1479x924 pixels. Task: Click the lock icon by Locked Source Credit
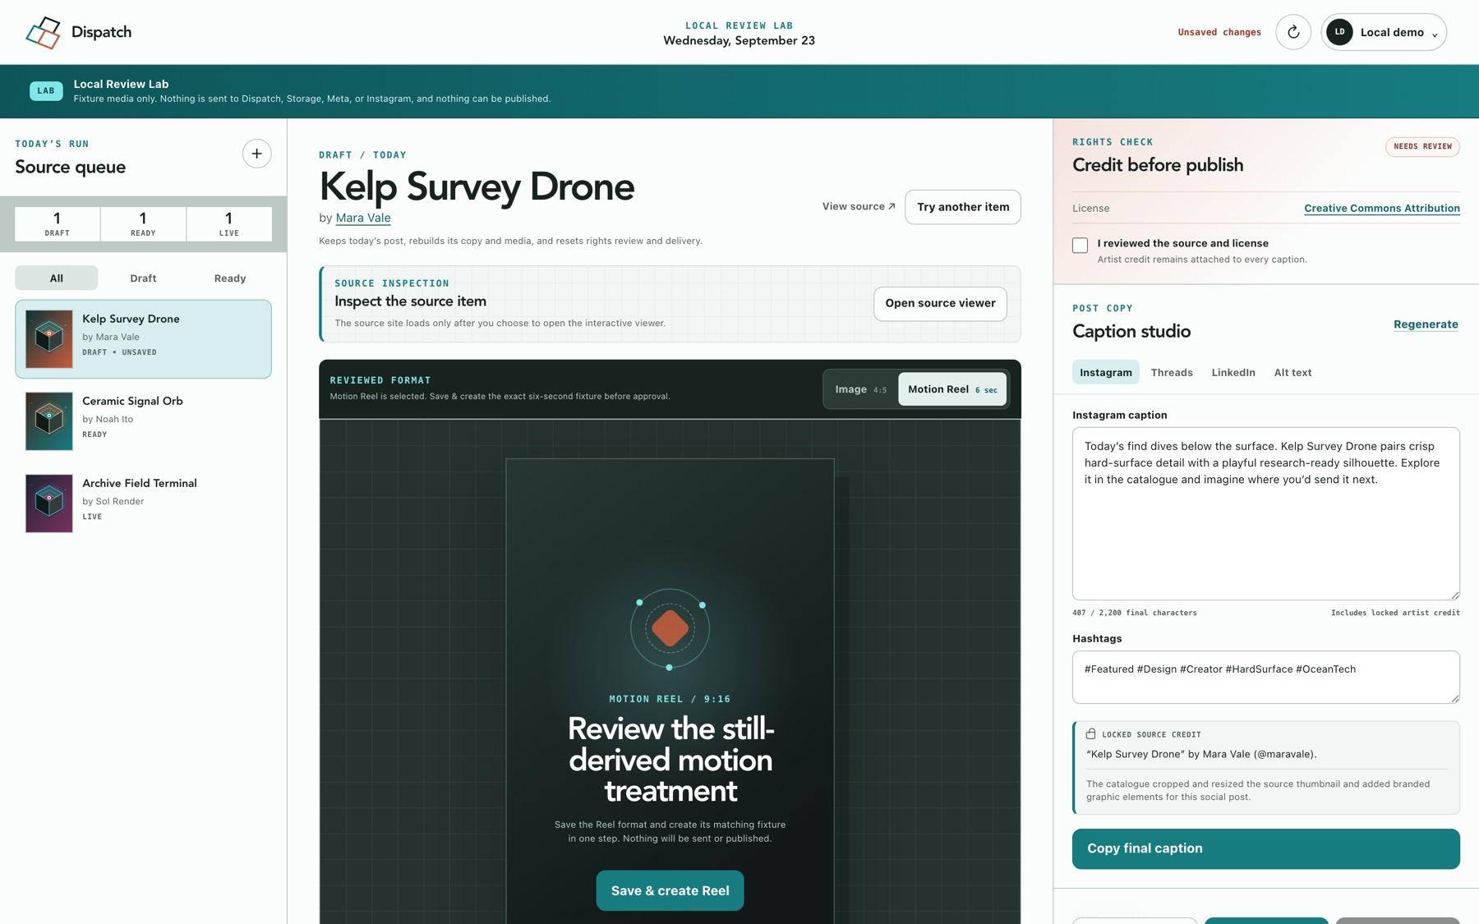click(x=1090, y=733)
